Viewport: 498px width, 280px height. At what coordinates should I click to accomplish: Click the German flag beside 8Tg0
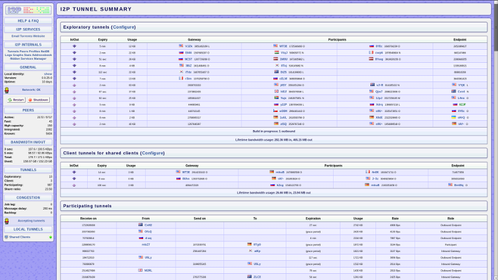[250, 245]
